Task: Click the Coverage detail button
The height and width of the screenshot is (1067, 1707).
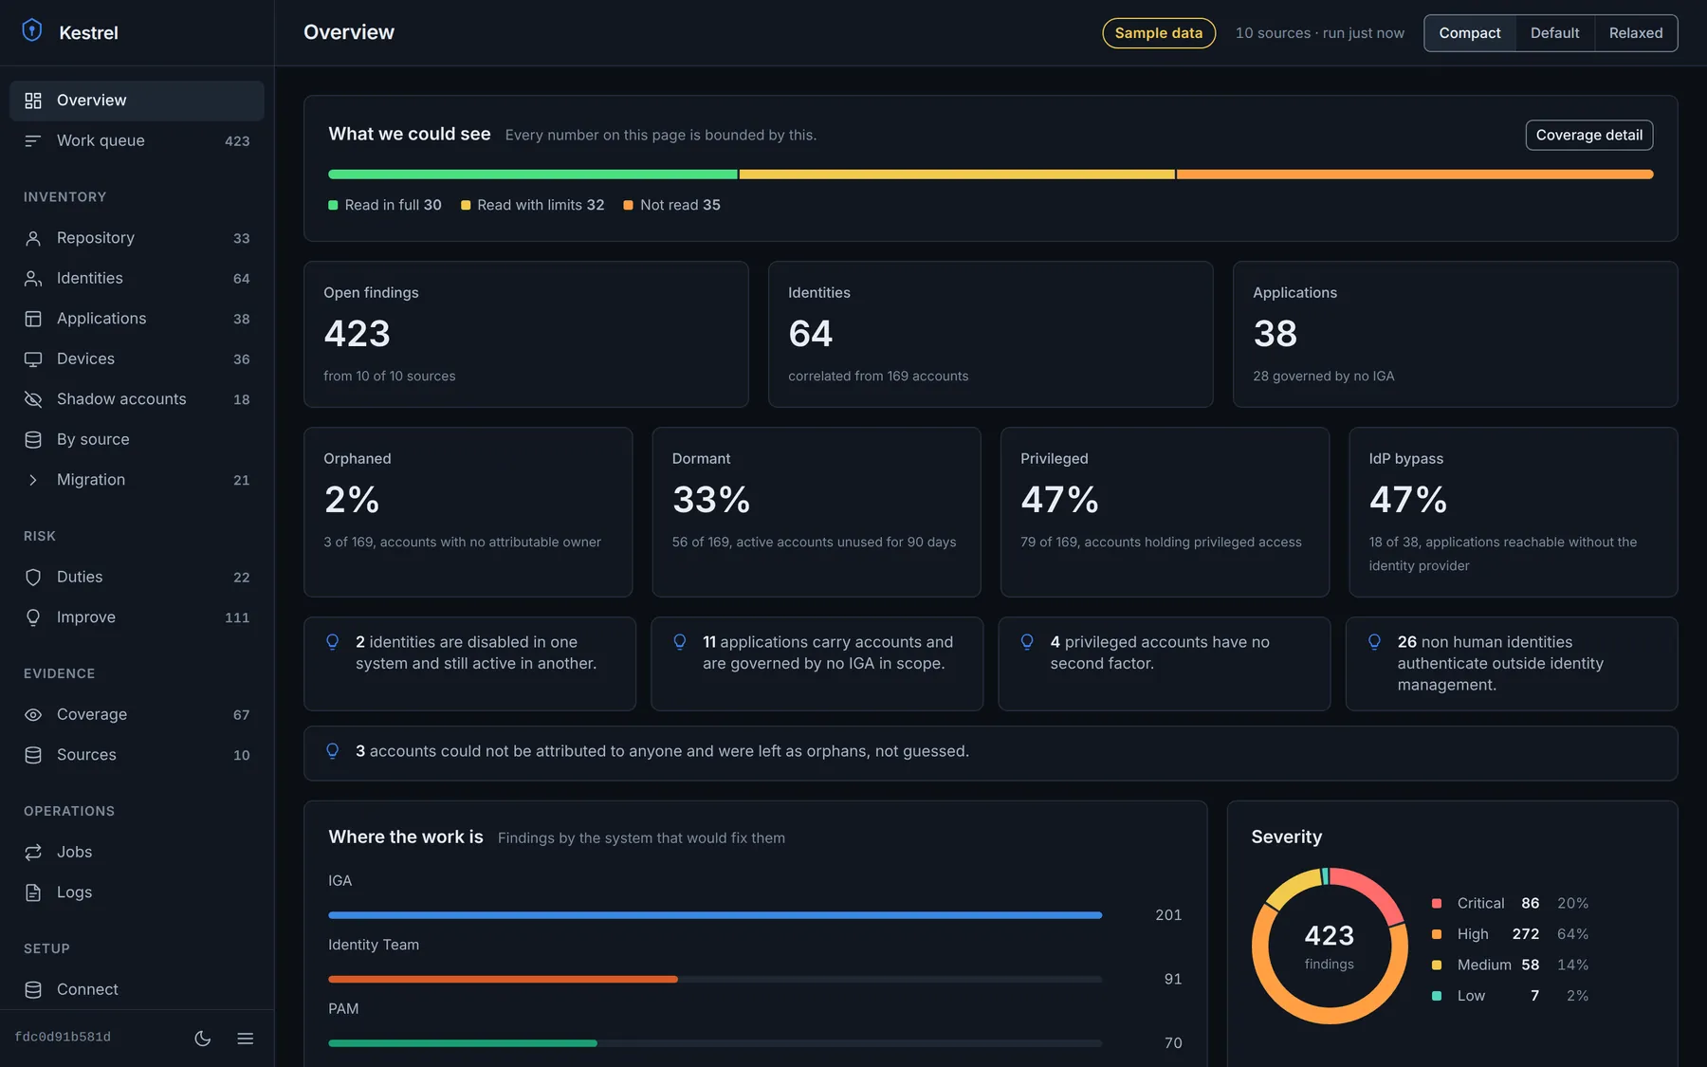Action: pos(1589,135)
